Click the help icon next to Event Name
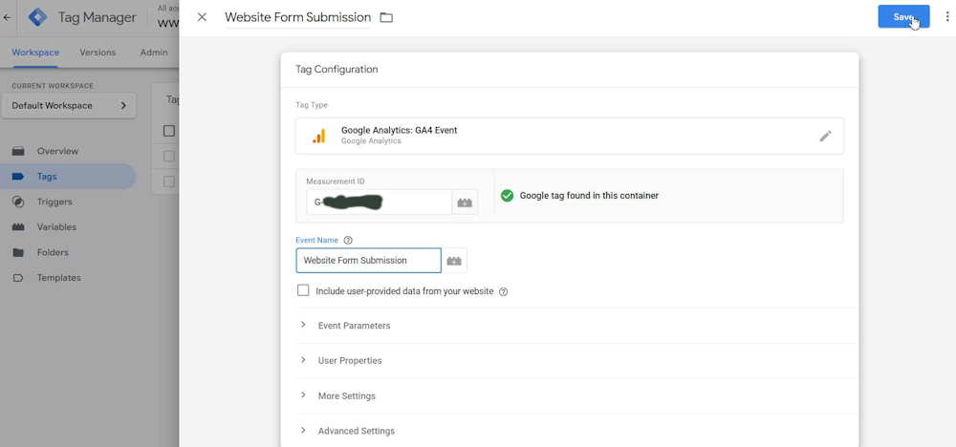 click(x=348, y=241)
